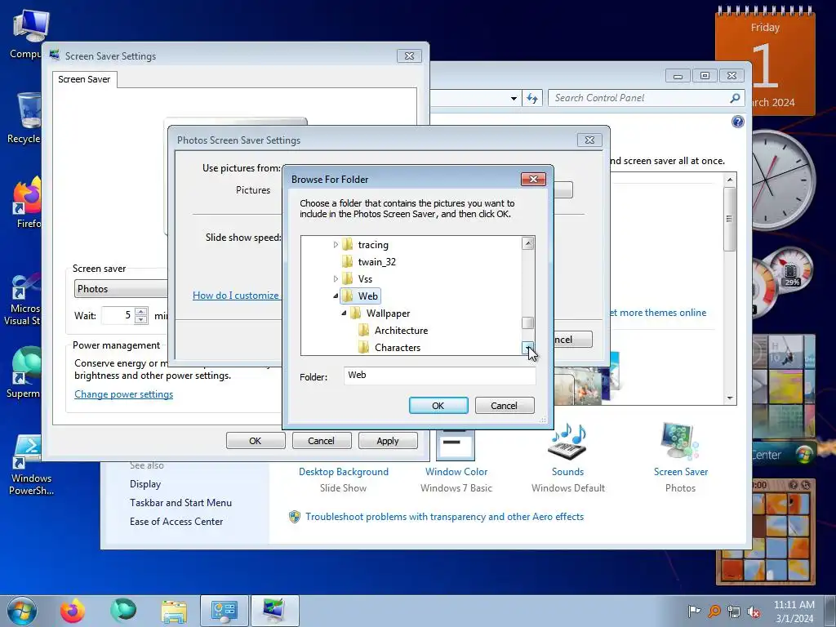Open Windows Explorer from the taskbar

[x=174, y=611]
